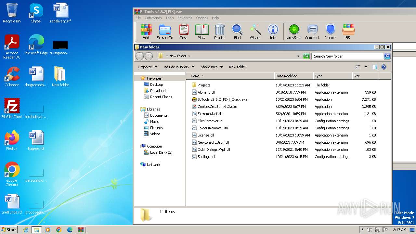Select the CCleaner desktop shortcut
The image size is (416, 234).
coord(12,77)
